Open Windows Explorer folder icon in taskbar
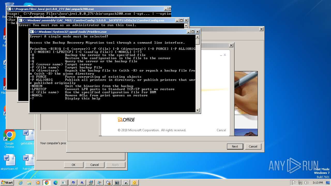The image size is (331, 186). click(29, 183)
